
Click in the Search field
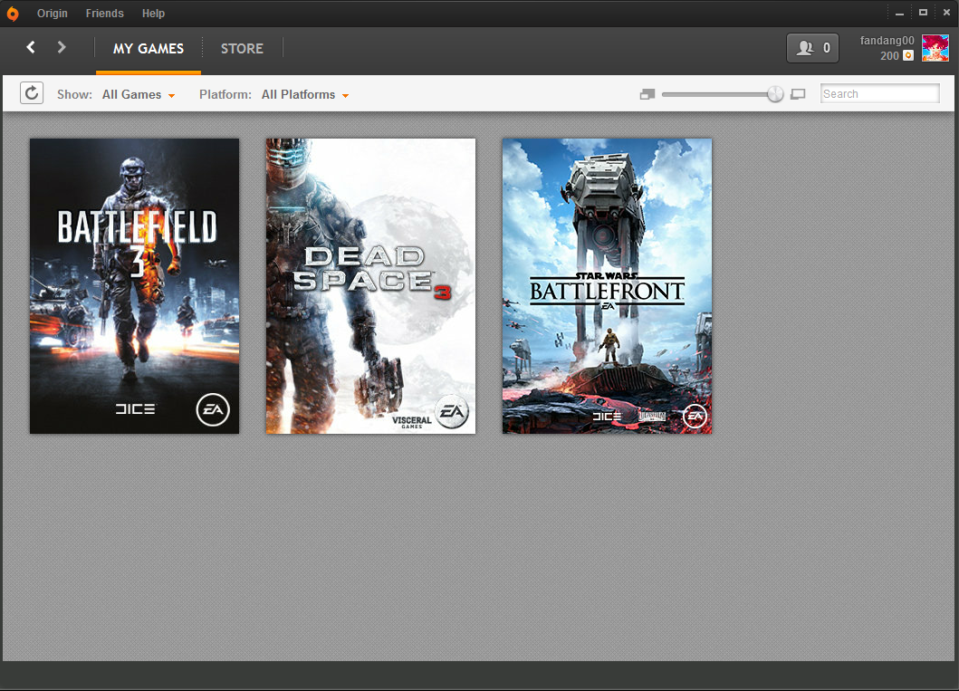pyautogui.click(x=879, y=93)
